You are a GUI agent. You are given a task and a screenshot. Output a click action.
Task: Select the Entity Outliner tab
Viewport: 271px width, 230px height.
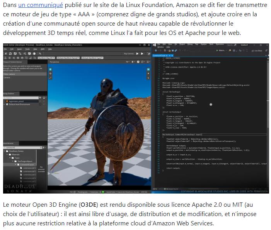pyautogui.click(x=12, y=93)
